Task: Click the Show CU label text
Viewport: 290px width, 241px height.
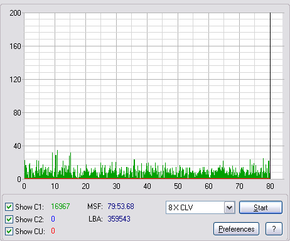Action: tap(30, 232)
